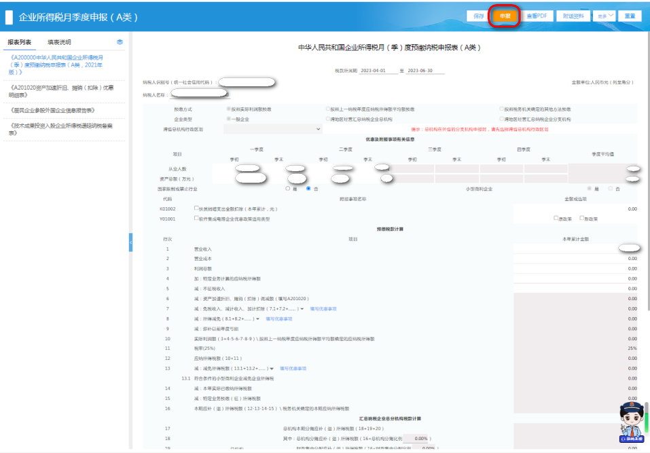
Task: Tick the Y01001 软件集成电路企业 checkbox
Action: coord(196,219)
